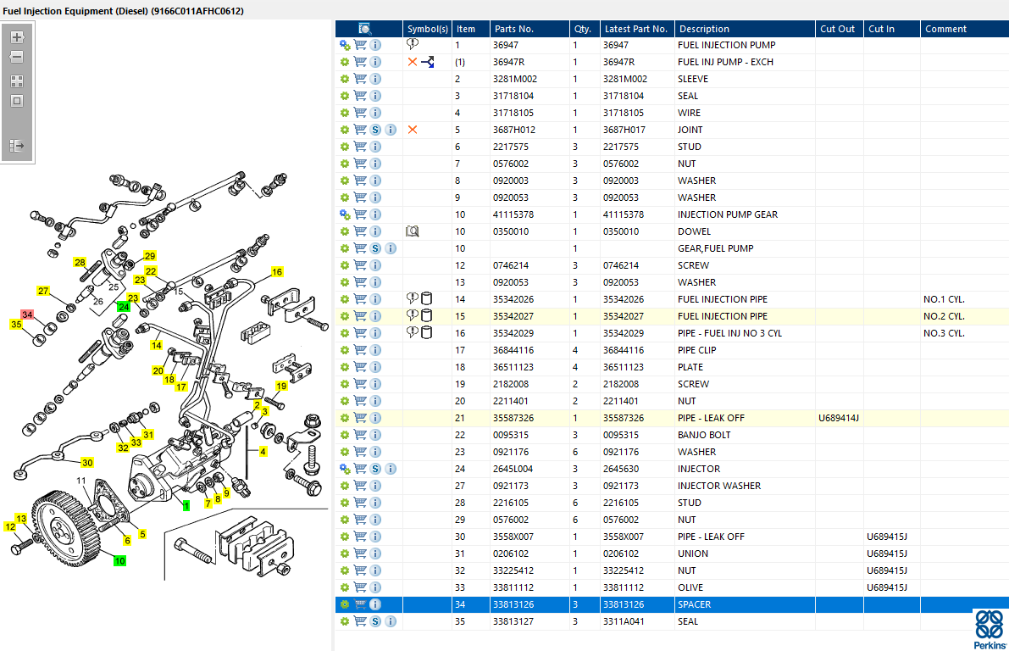Click green callout 10 near the gear

(119, 561)
